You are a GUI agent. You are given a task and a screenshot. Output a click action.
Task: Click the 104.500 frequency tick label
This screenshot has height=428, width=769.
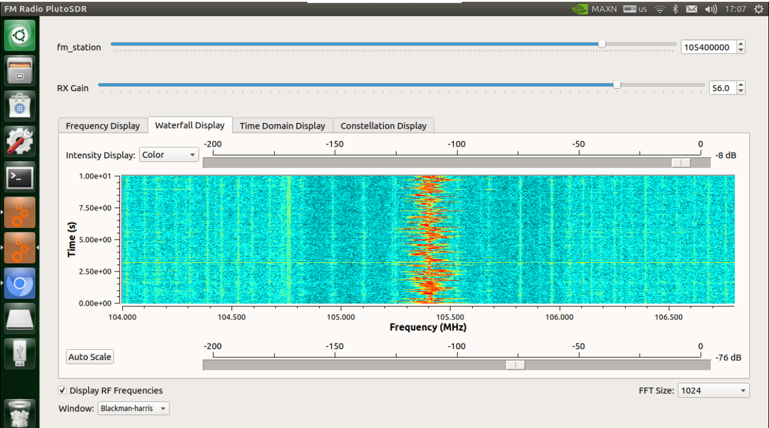(x=231, y=317)
